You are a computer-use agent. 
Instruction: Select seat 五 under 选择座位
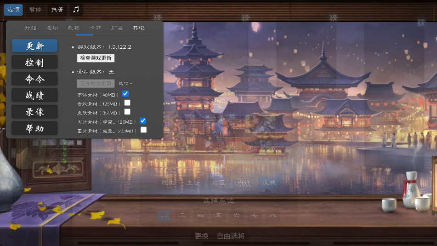click(218, 215)
